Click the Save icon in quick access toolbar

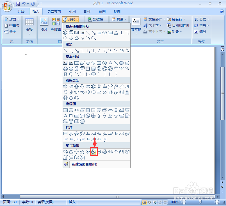click(18, 4)
